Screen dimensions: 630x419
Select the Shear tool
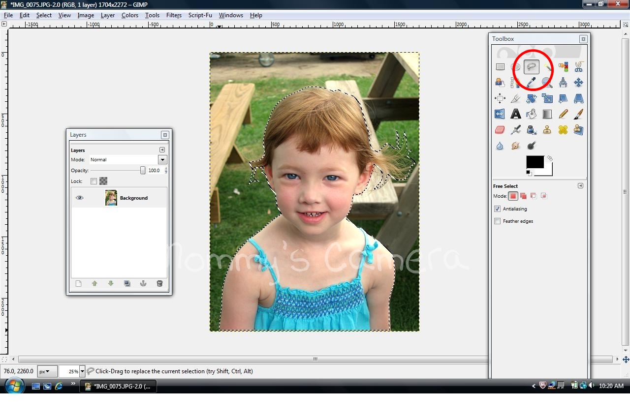pyautogui.click(x=563, y=98)
